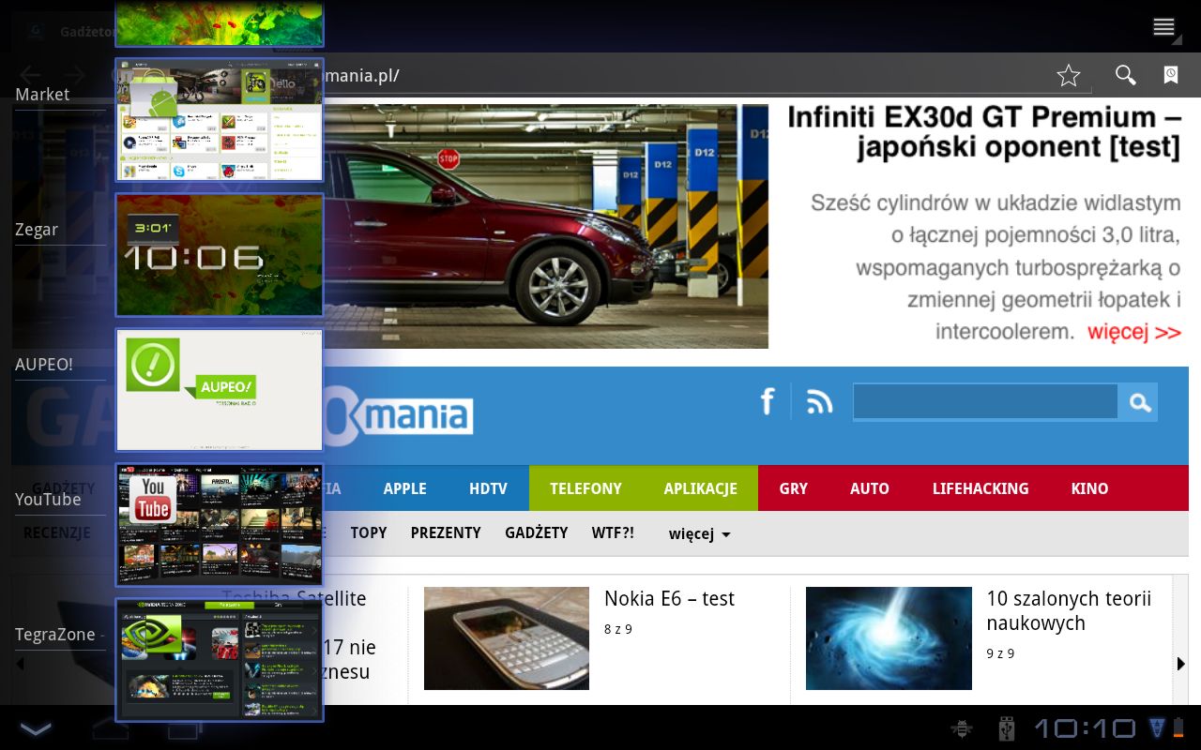Open the AUPEO! app thumbnail
The width and height of the screenshot is (1201, 750).
[220, 390]
